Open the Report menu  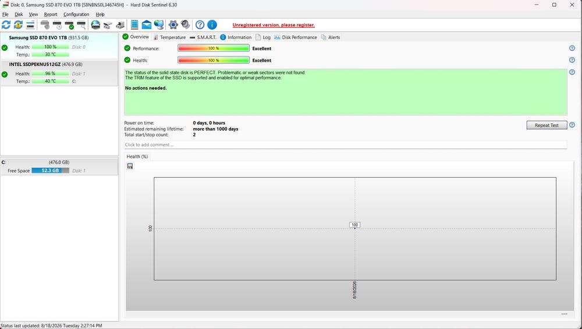(x=51, y=15)
